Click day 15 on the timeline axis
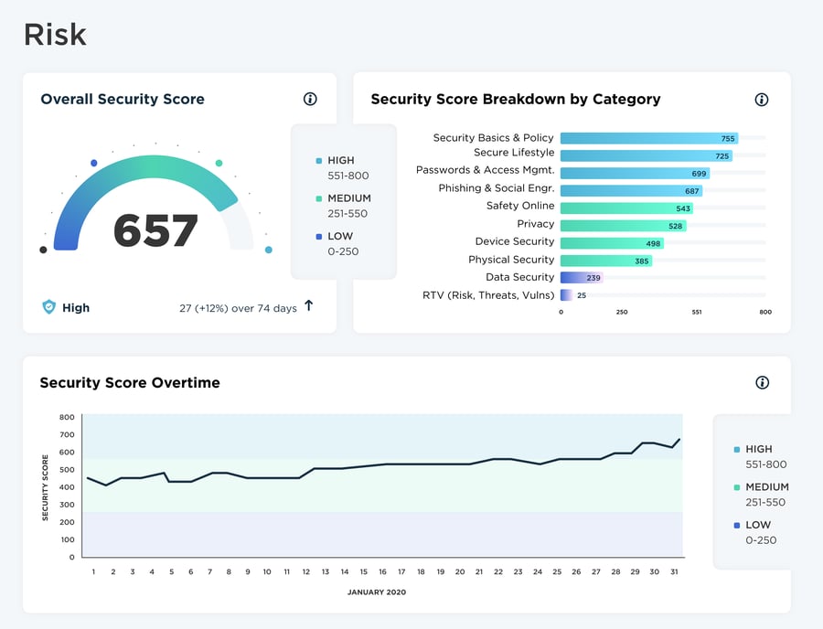This screenshot has height=629, width=823. (363, 571)
